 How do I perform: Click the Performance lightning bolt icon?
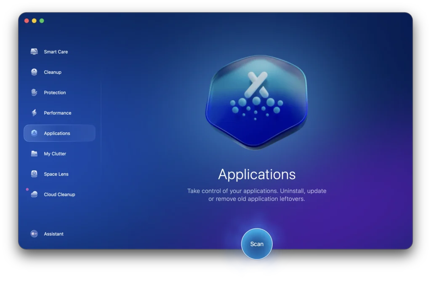click(34, 112)
